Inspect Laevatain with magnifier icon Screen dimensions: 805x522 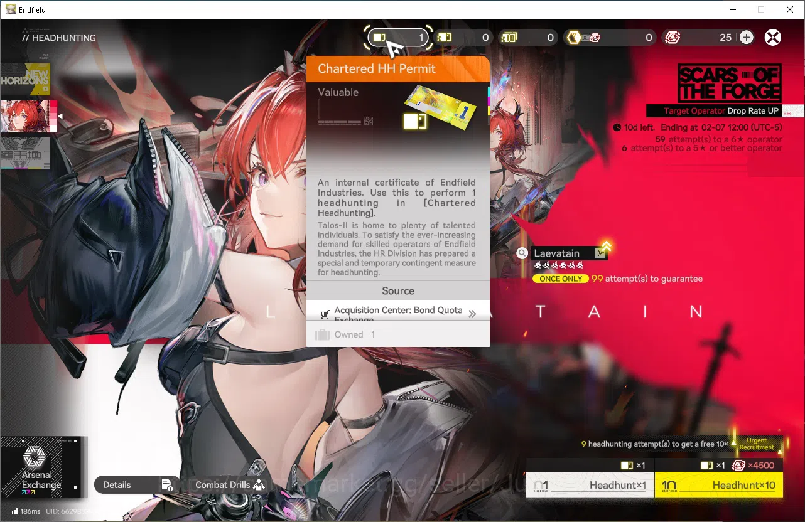pos(522,253)
